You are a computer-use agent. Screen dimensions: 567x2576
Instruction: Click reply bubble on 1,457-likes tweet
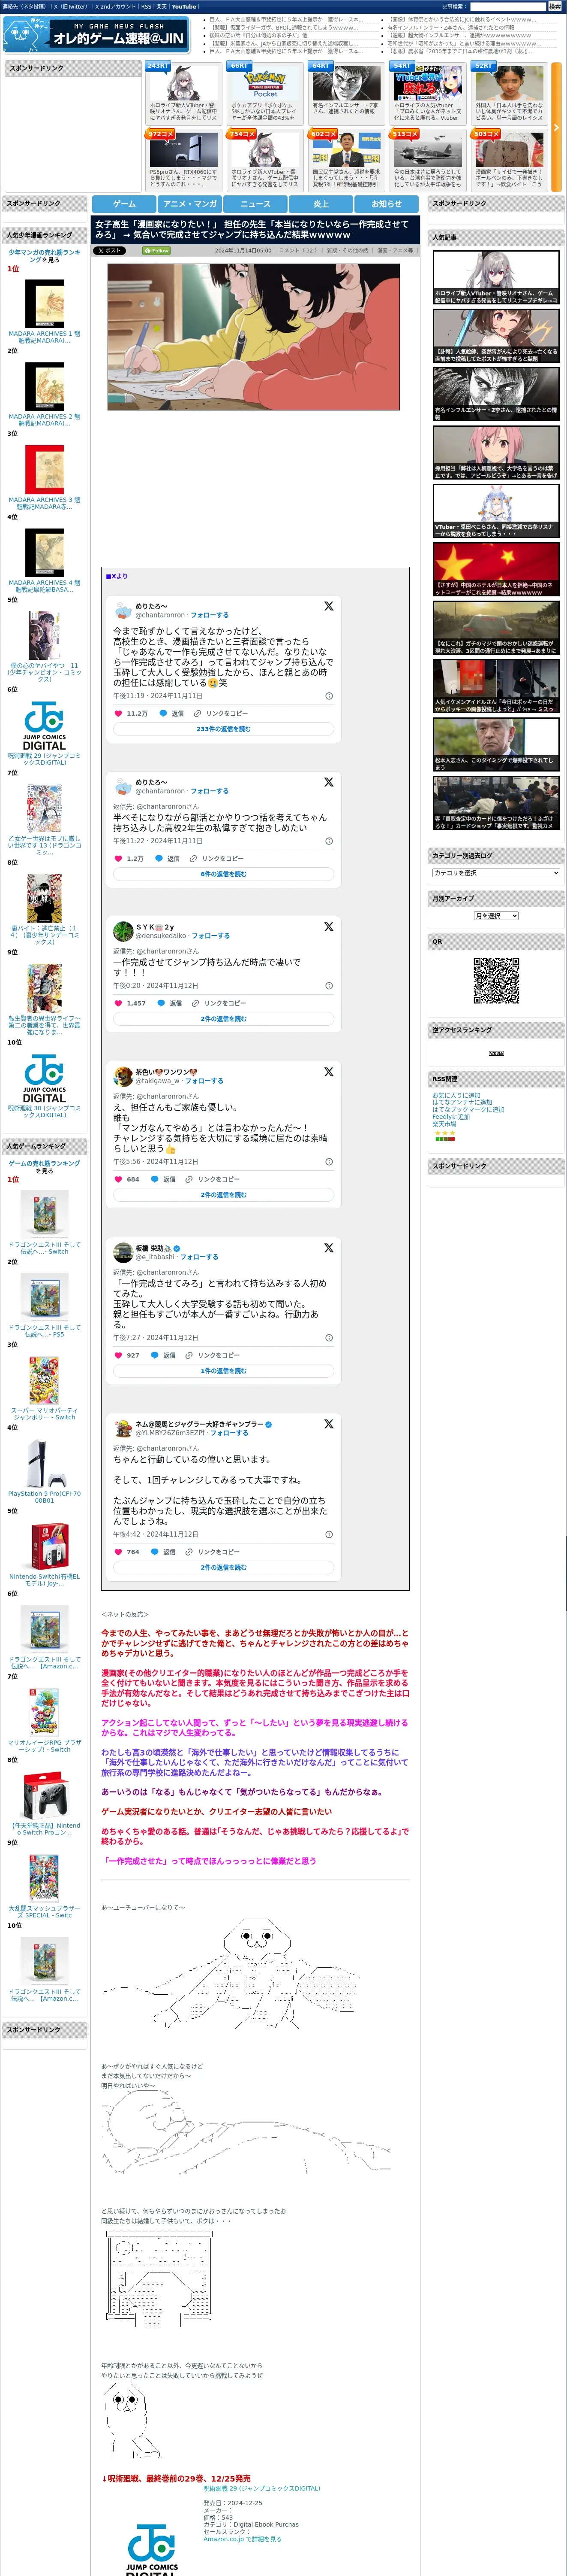pyautogui.click(x=161, y=1003)
